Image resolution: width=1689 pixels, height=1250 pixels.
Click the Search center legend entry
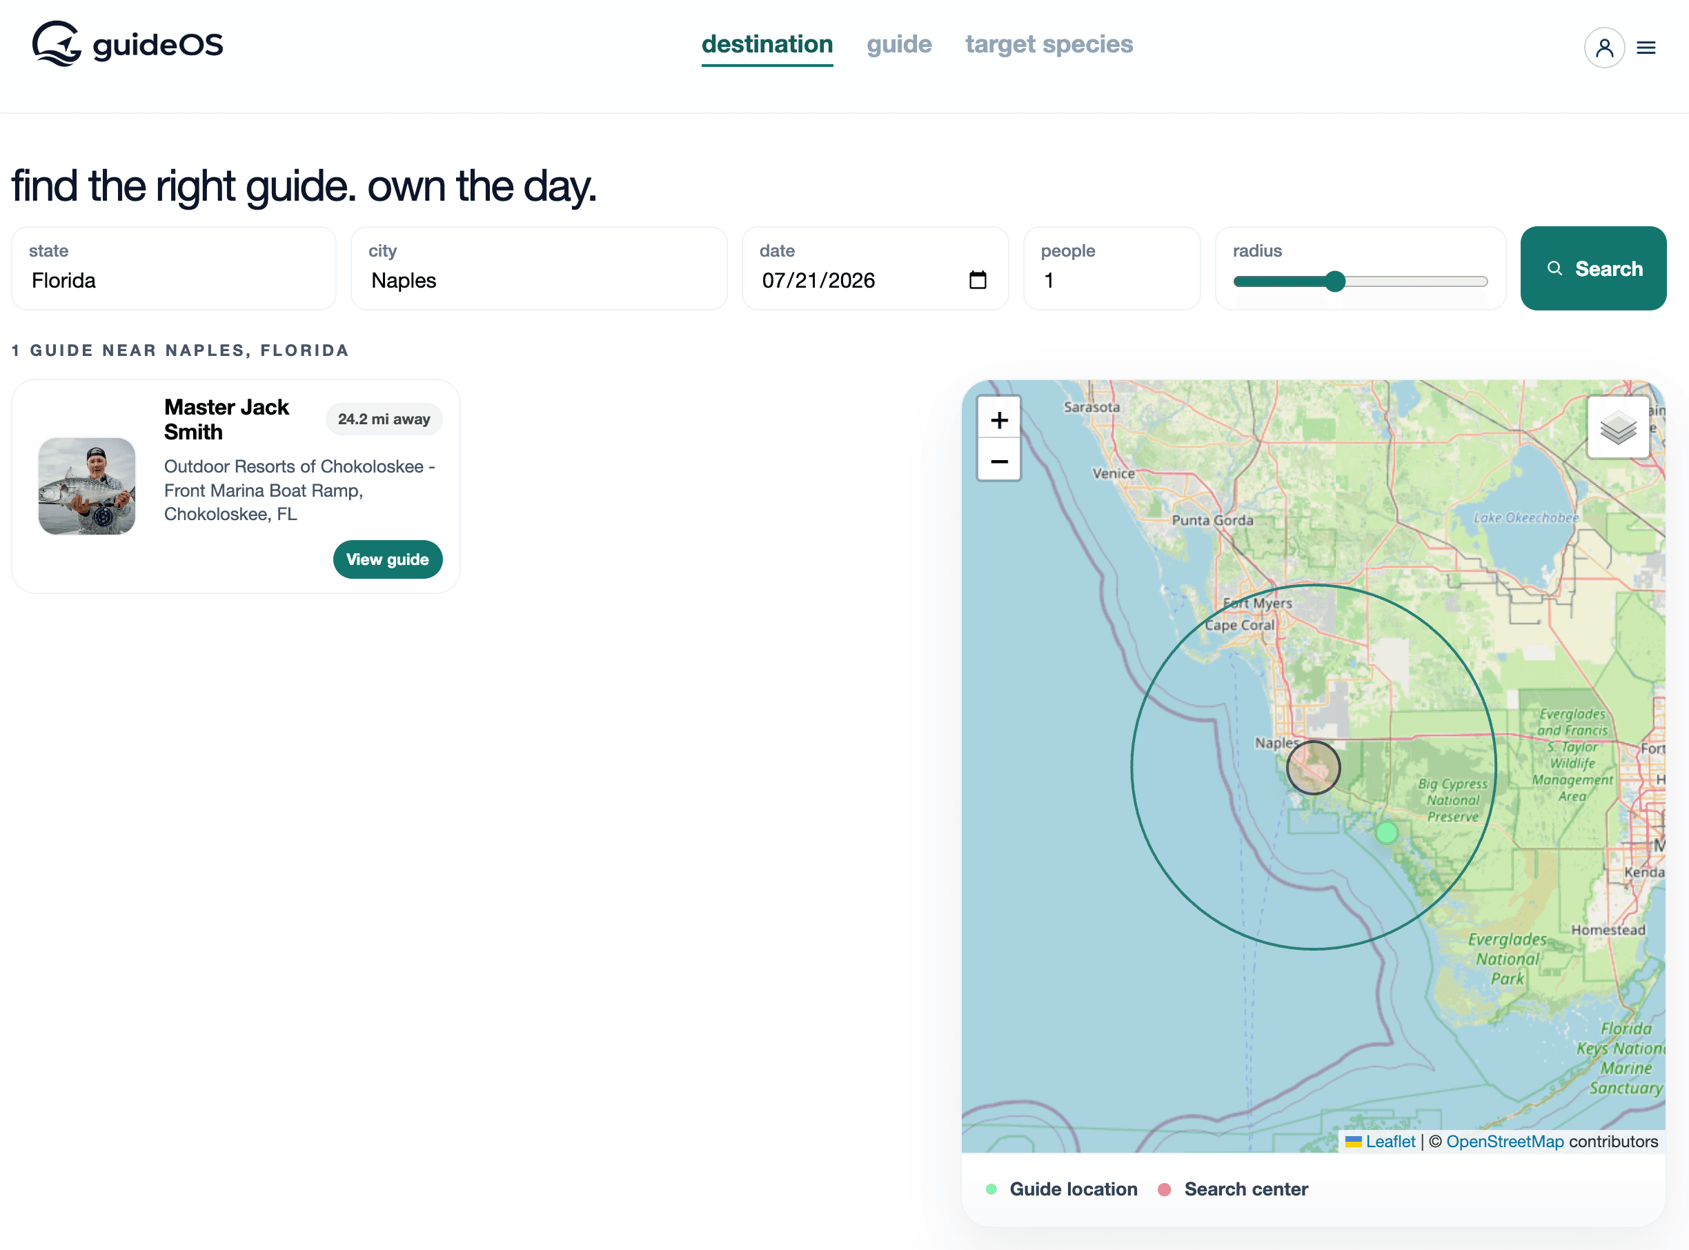[1233, 1189]
